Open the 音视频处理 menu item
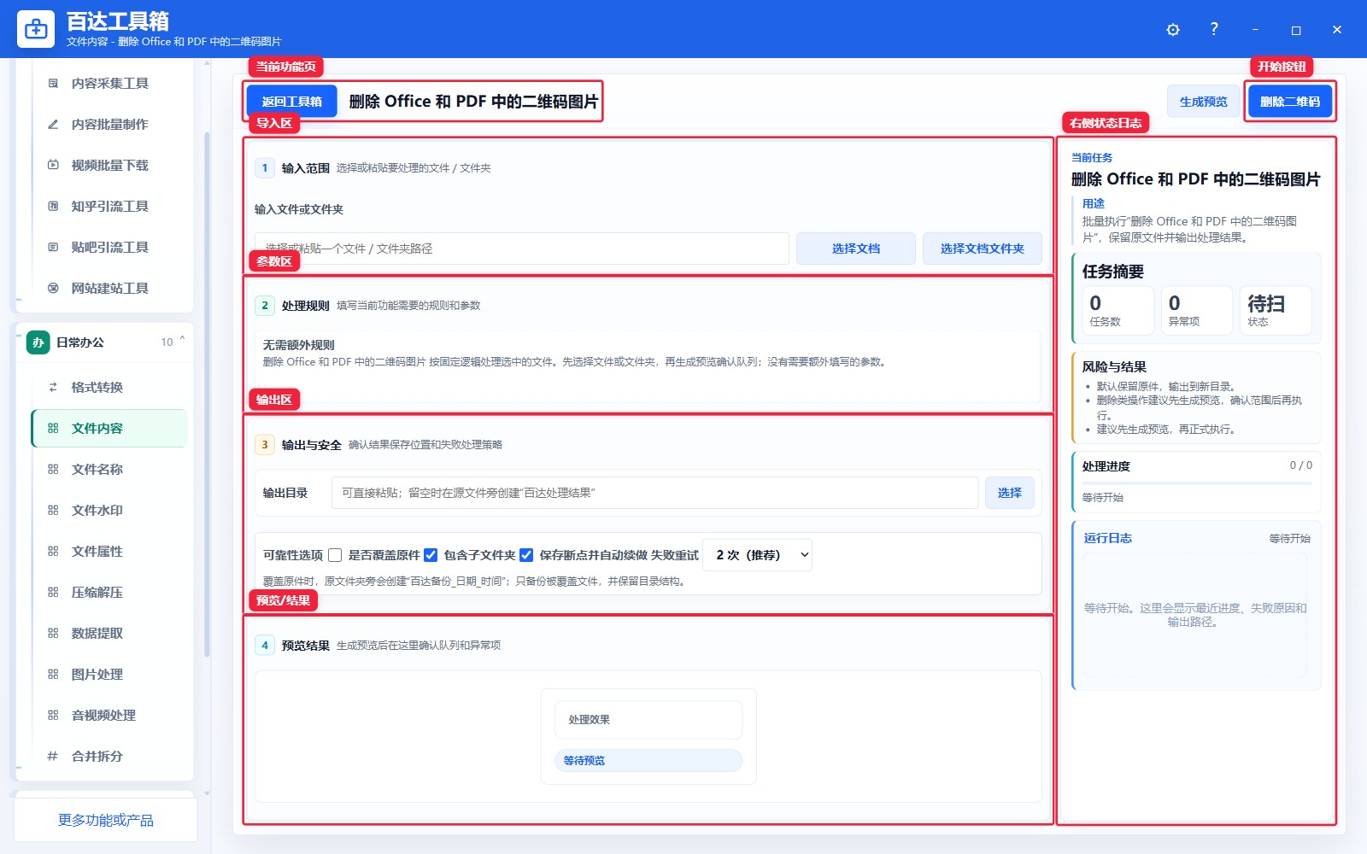1367x854 pixels. 109,715
